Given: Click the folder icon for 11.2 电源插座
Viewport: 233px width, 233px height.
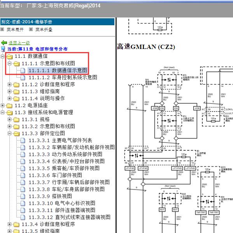Looking at the screenshot, I should (x=9, y=106).
